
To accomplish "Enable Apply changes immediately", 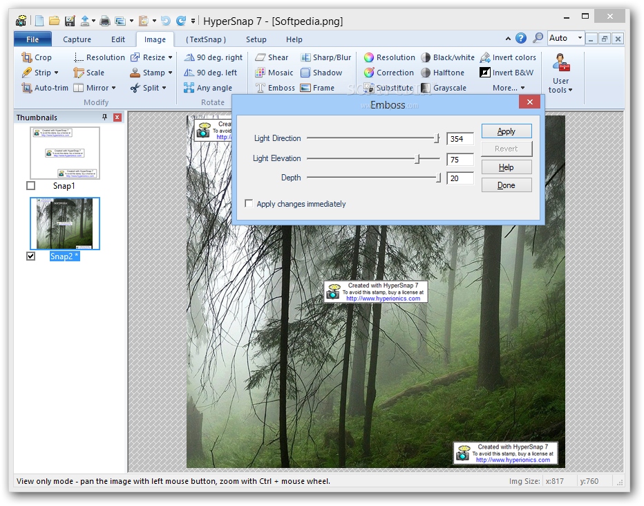I will (249, 204).
